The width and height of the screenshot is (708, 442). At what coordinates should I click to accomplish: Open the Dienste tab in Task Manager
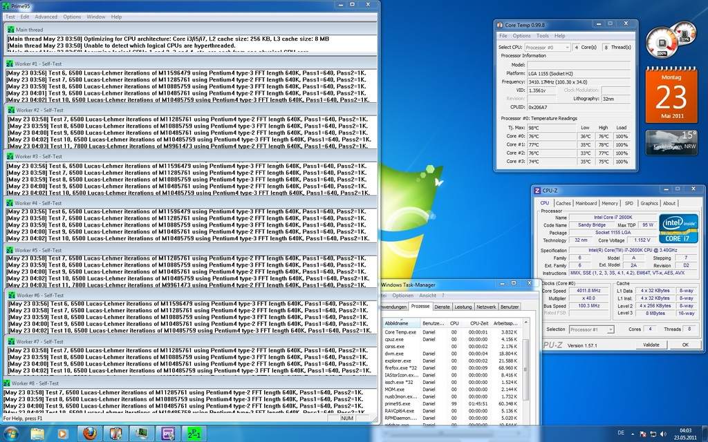pos(442,307)
